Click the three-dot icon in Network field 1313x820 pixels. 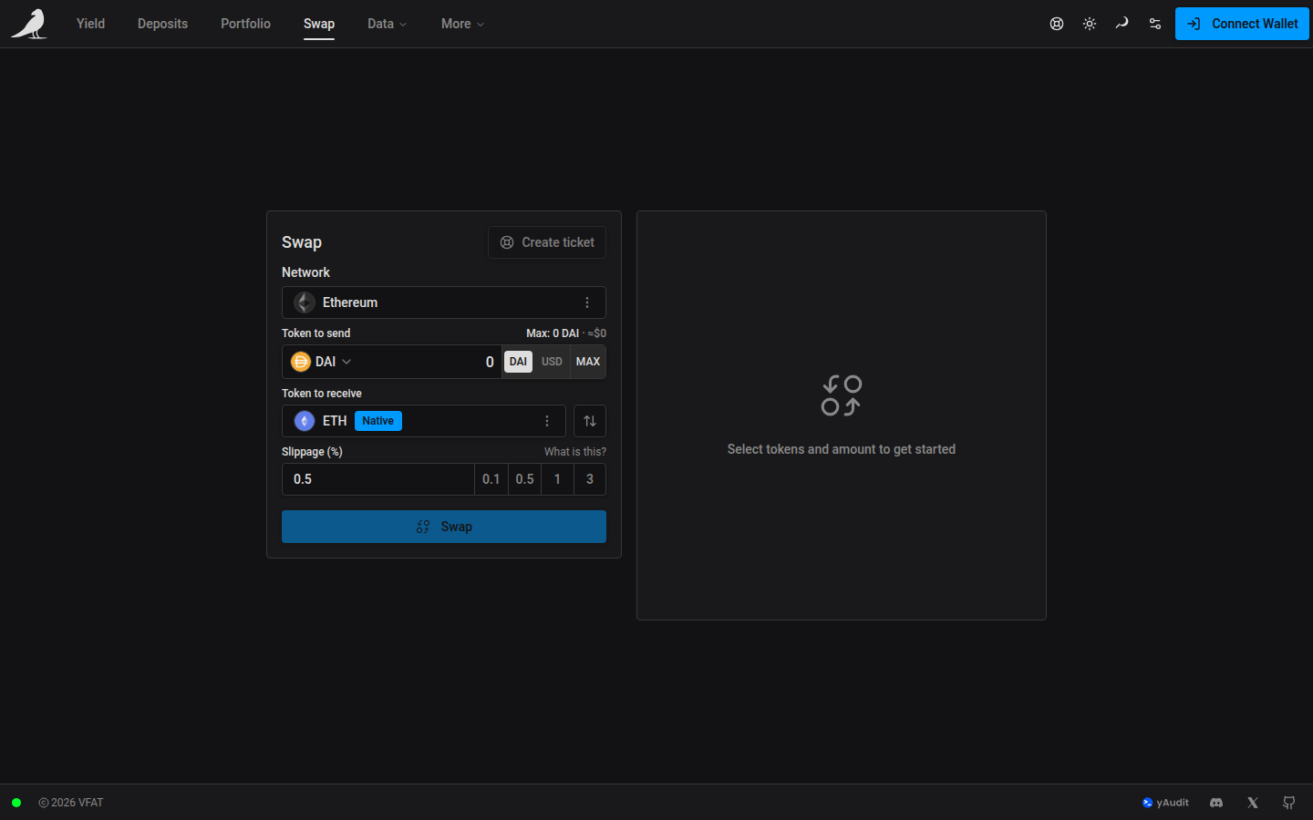(587, 302)
